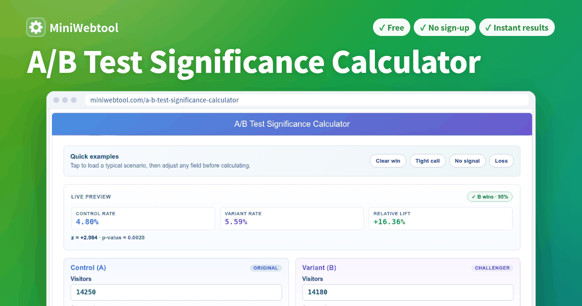Click the CHALLENGER tag on Variant card
This screenshot has height=306, width=582.
(492, 268)
